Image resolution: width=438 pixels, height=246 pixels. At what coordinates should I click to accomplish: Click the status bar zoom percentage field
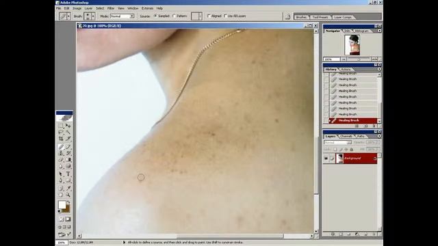(x=62, y=243)
